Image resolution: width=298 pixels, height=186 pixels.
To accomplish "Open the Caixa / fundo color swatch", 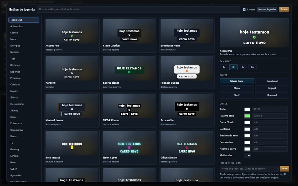I will 247,122.
